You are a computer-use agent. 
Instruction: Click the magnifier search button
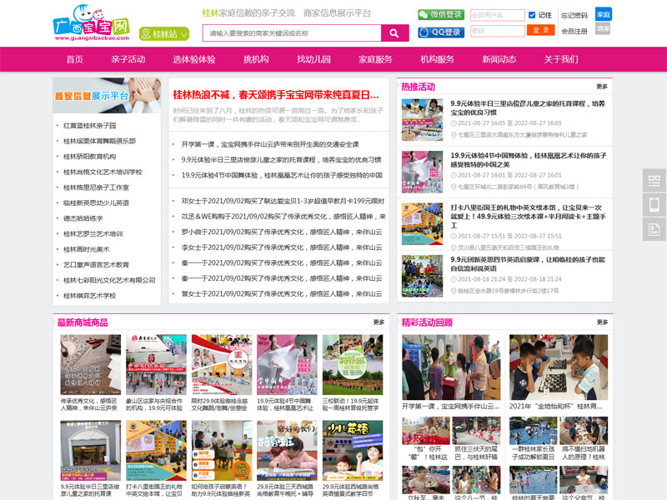coord(394,33)
